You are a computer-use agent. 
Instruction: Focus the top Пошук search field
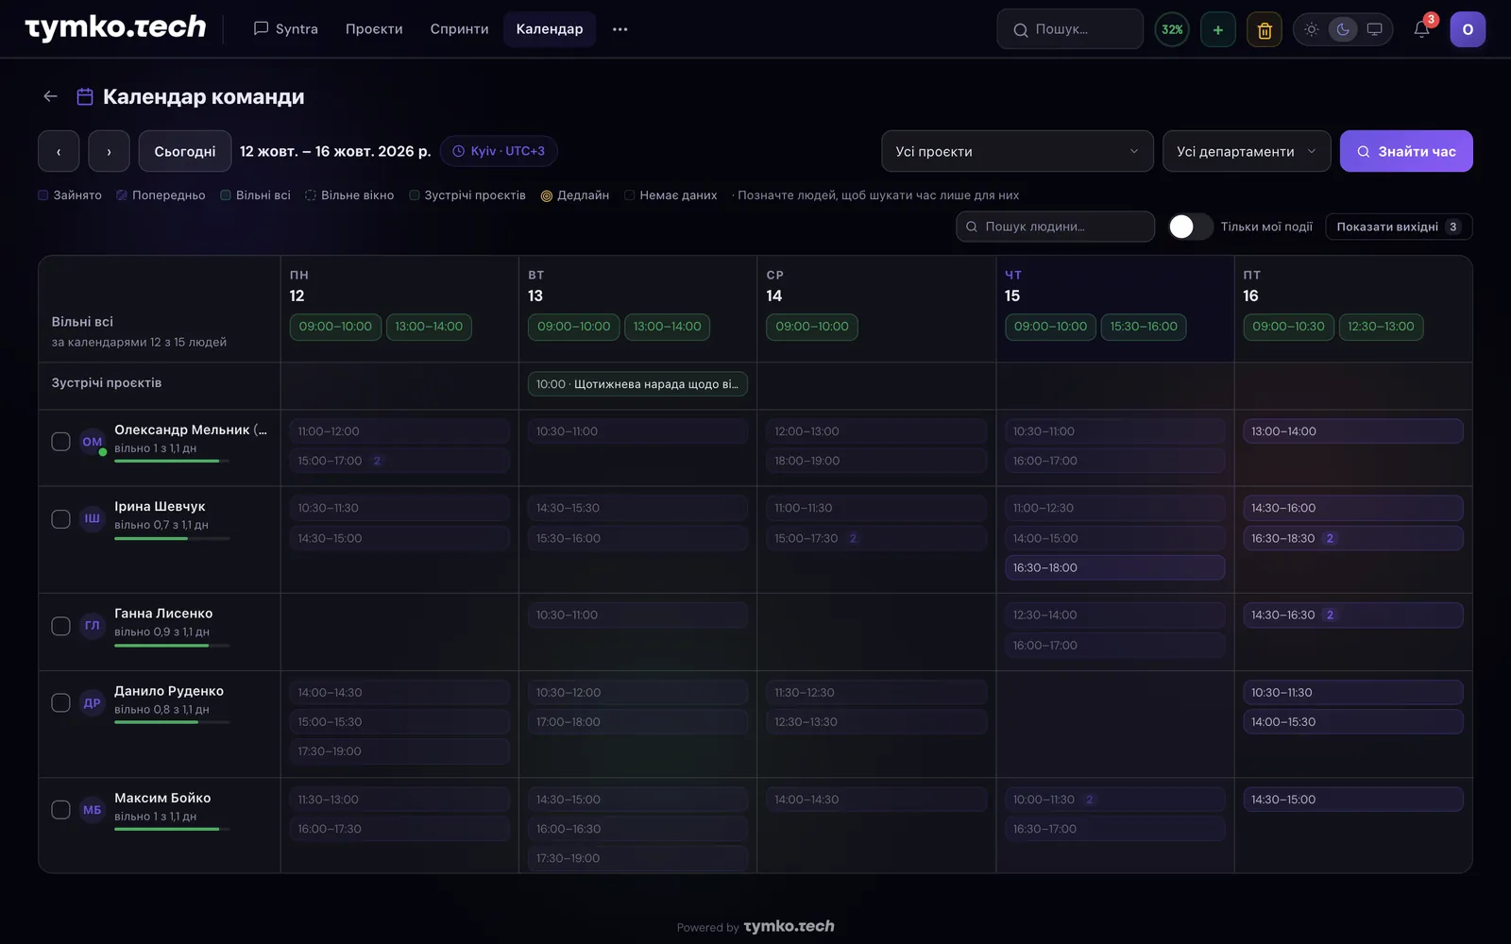1070,29
